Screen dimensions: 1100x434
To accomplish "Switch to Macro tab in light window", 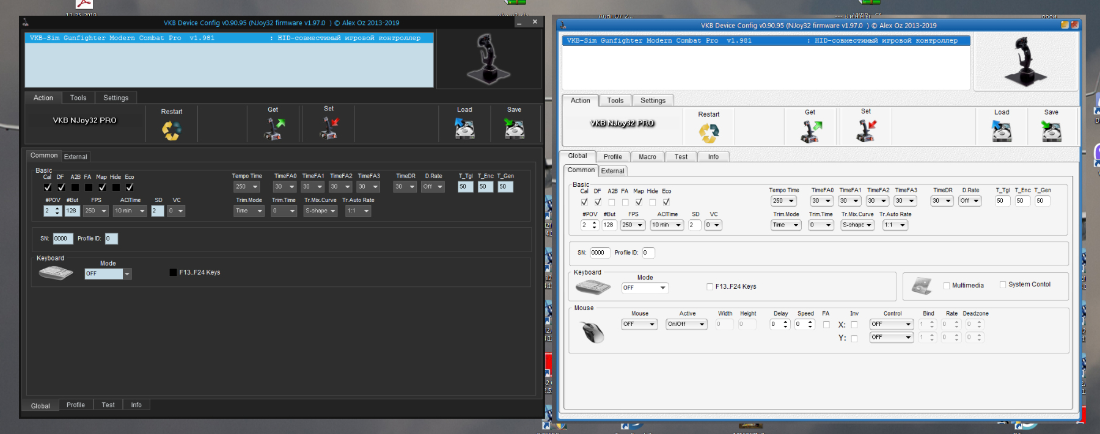I will (x=647, y=157).
